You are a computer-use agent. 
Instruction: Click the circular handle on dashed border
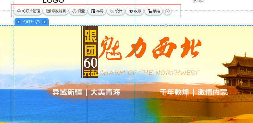166,25
